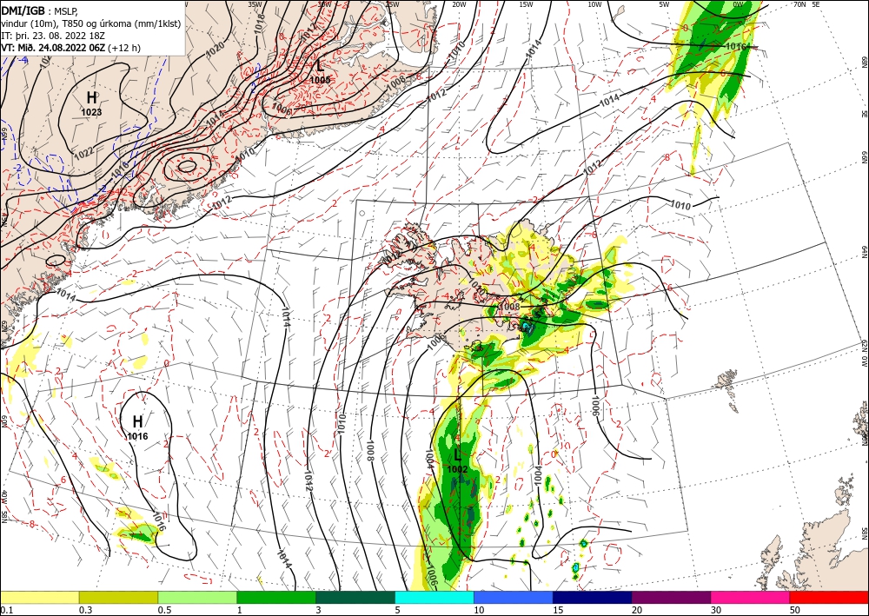Click the '15W' longitude label

(x=526, y=3)
